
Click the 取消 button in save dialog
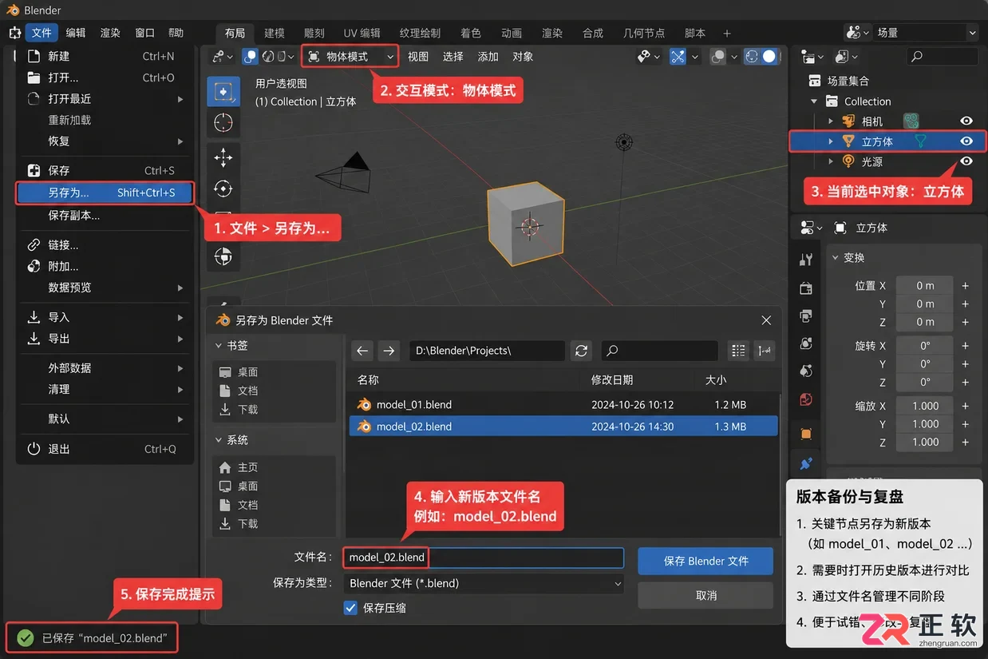[x=705, y=595]
